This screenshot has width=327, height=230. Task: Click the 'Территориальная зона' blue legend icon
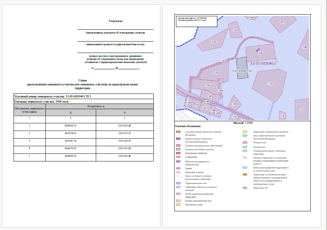178,183
